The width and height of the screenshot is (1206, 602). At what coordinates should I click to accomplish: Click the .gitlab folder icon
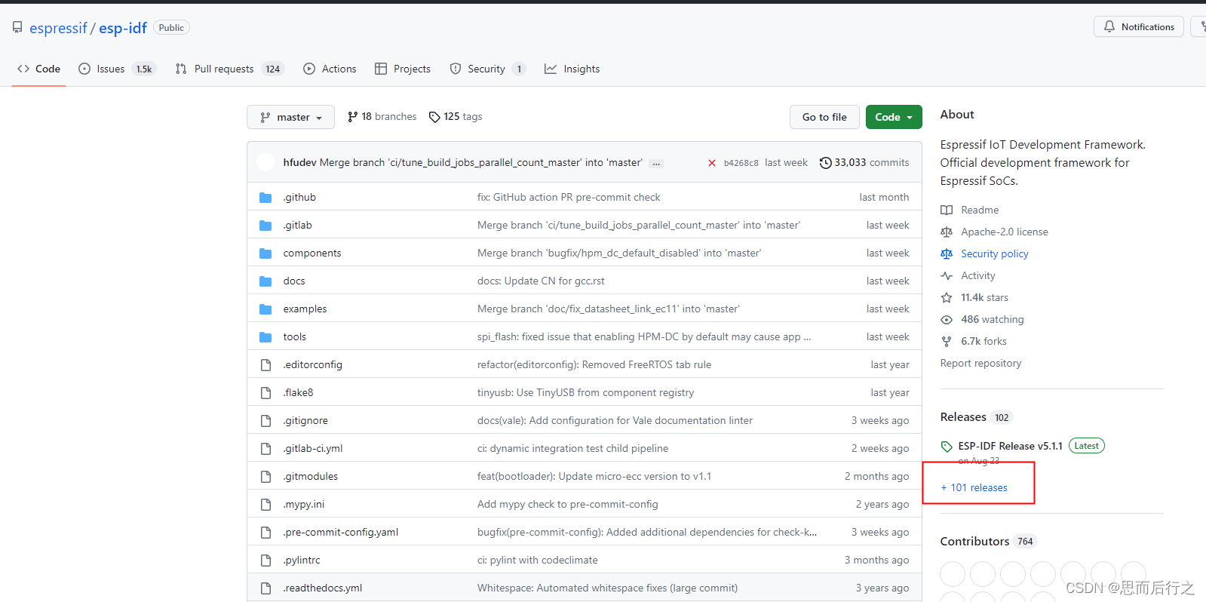pyautogui.click(x=265, y=226)
